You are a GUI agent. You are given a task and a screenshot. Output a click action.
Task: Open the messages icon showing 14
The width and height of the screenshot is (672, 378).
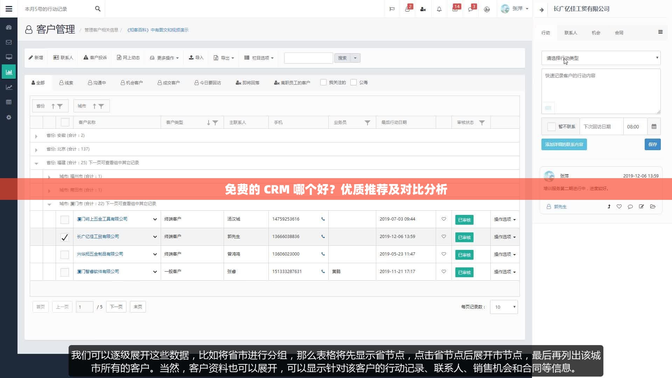tap(455, 9)
